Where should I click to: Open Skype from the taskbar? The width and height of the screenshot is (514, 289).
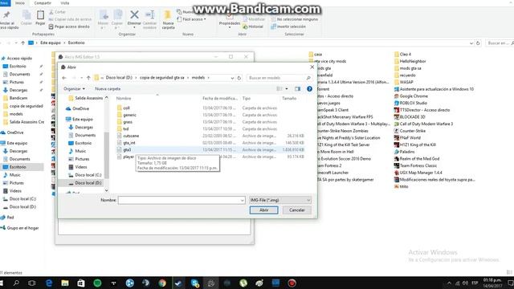pyautogui.click(x=194, y=283)
